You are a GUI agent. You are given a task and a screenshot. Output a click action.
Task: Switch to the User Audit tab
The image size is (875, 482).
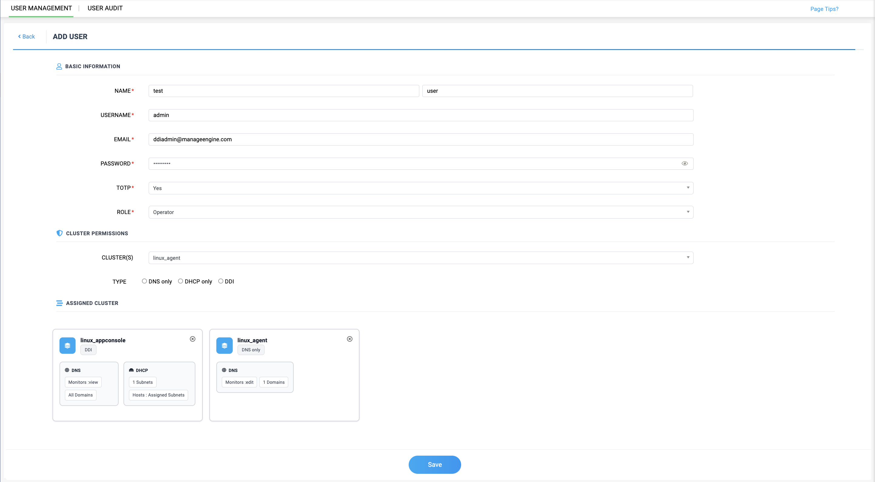[x=105, y=8]
